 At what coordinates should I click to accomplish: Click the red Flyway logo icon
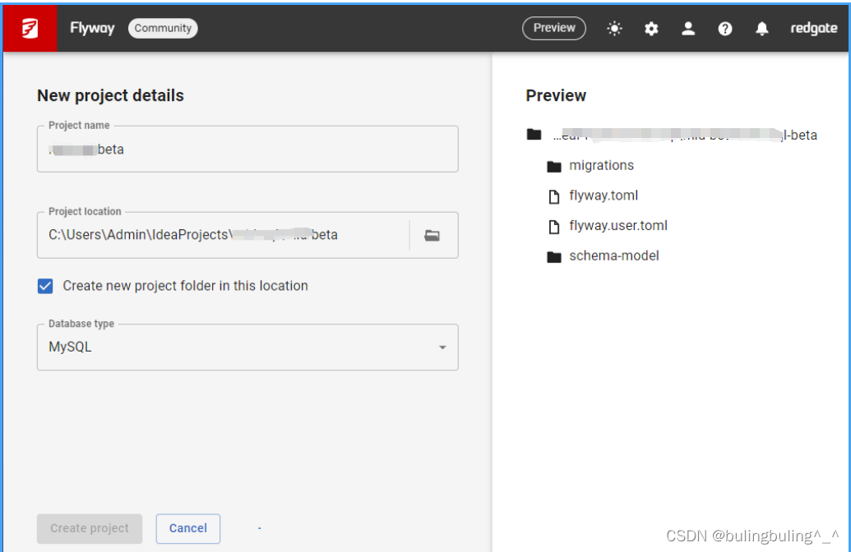point(30,28)
